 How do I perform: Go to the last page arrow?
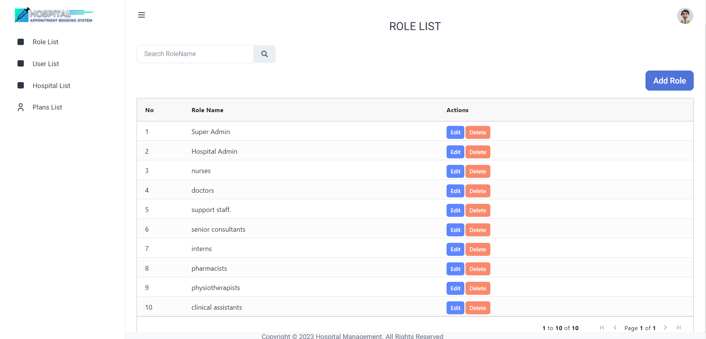pyautogui.click(x=679, y=327)
